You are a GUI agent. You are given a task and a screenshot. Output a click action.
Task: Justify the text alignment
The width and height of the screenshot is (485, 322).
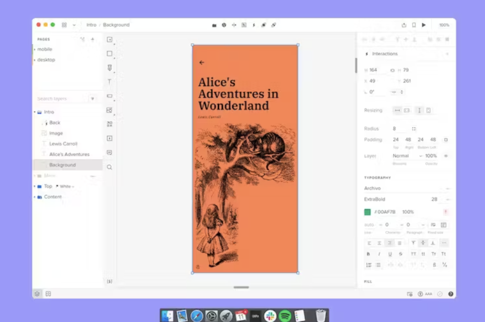pos(400,243)
